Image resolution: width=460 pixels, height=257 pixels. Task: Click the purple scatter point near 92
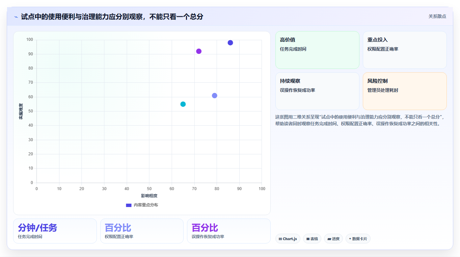click(x=199, y=51)
